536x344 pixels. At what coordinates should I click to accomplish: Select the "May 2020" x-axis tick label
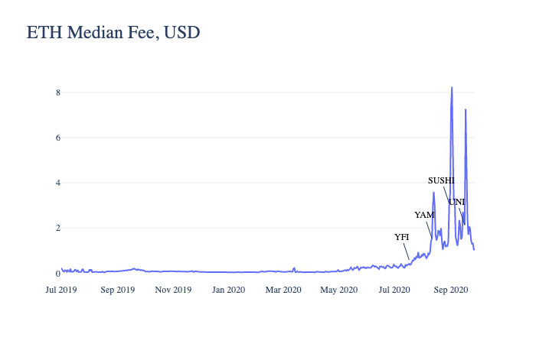(x=338, y=290)
